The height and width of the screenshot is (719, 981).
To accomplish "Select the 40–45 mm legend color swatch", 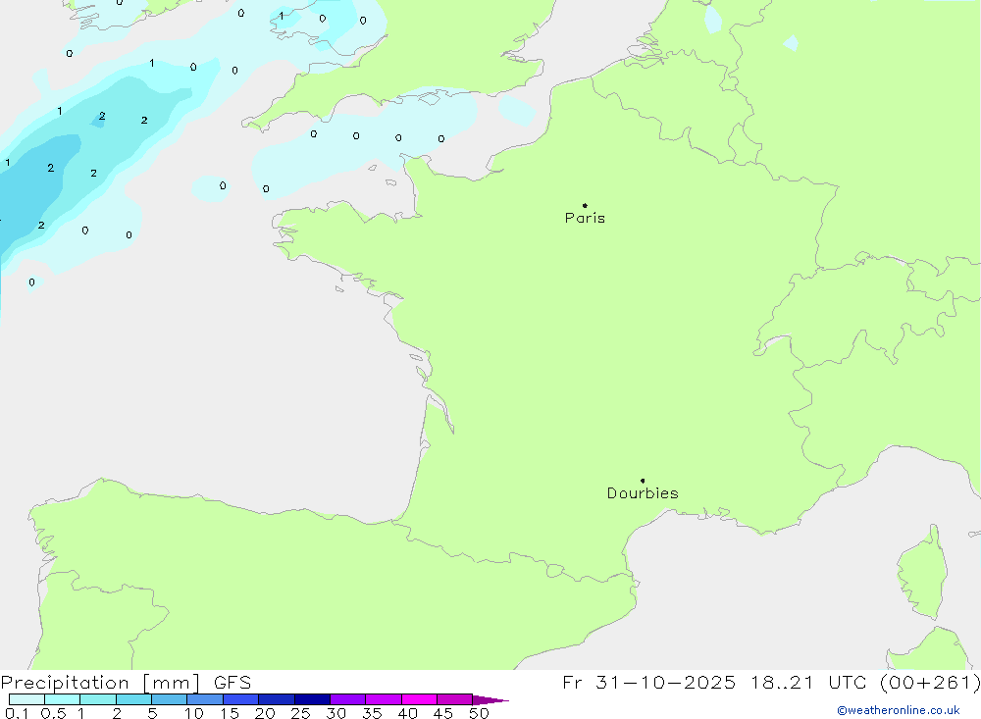I will [419, 699].
